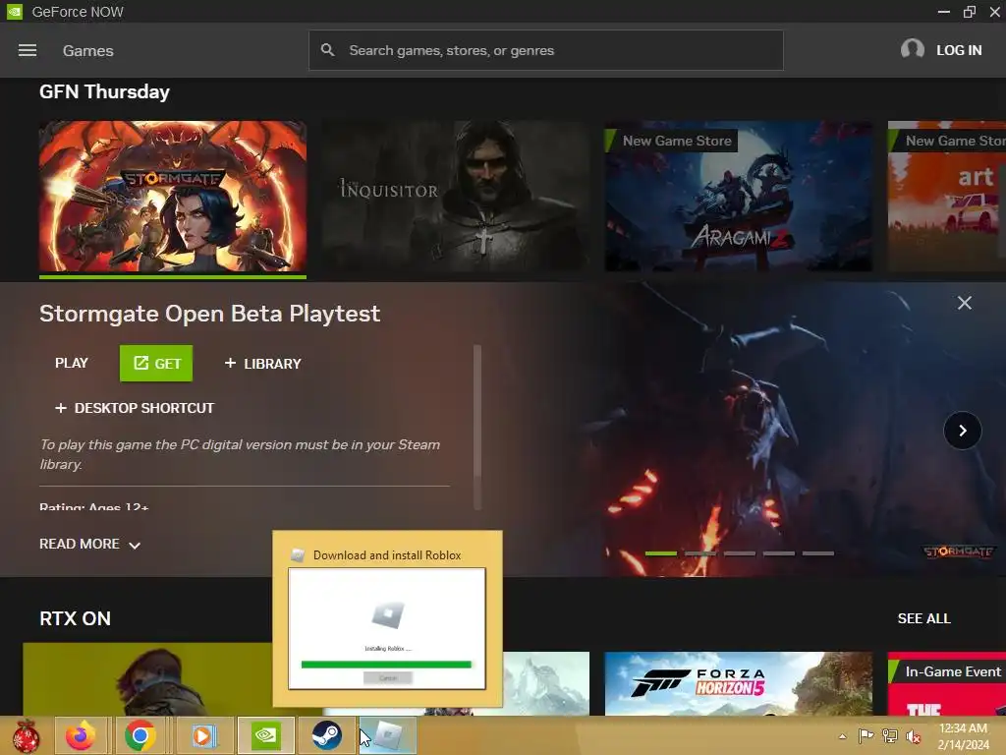Open the clock showing 12:34 AM

pos(963,736)
